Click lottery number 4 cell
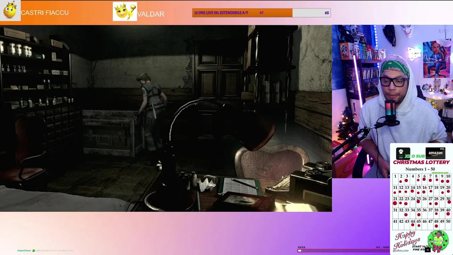This screenshot has width=453, height=255. [x=413, y=179]
